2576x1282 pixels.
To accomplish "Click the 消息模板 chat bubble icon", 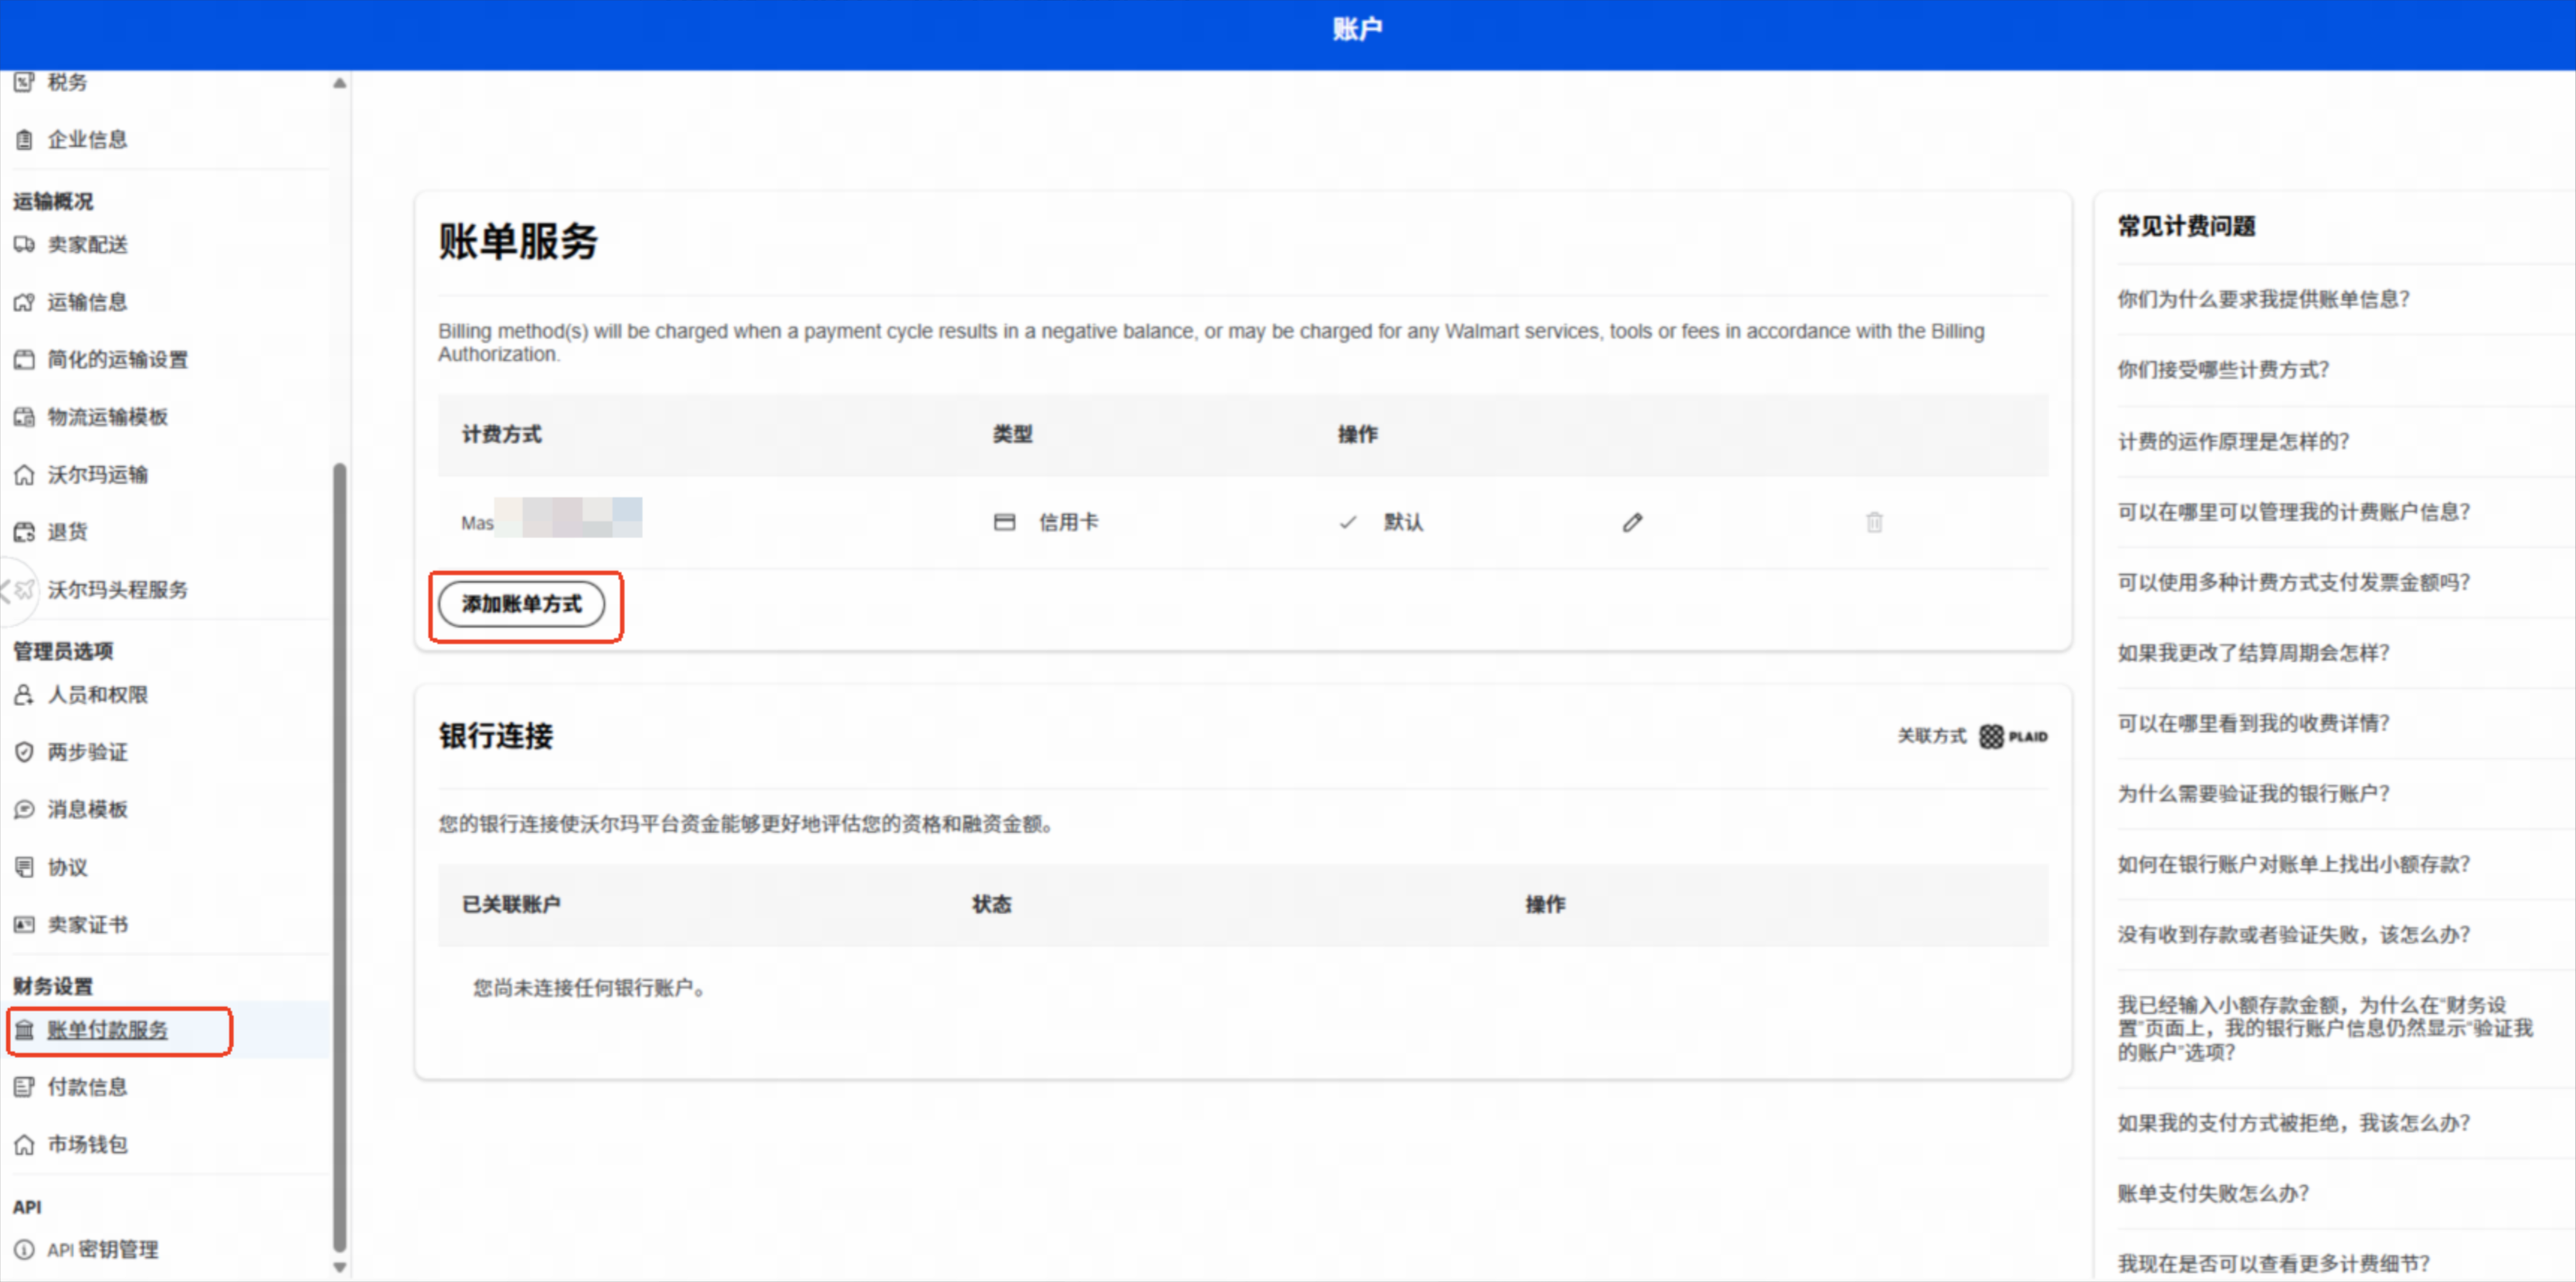I will [24, 809].
